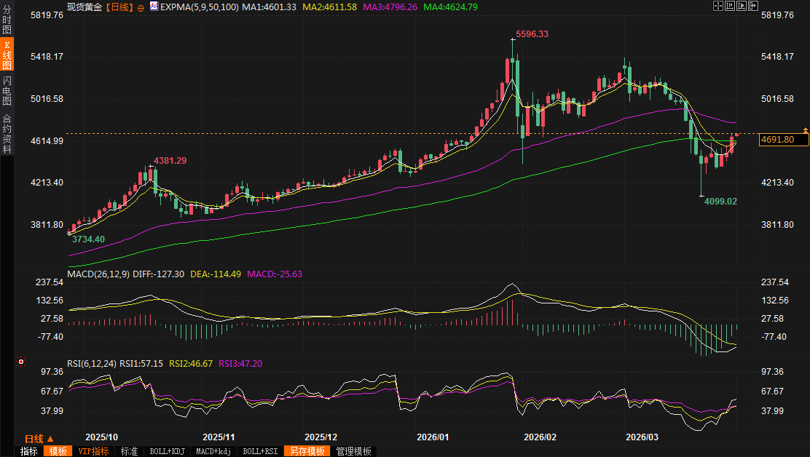Switch to the 闪电图 tick chart
Screen dimensions: 810x457
tap(7, 90)
